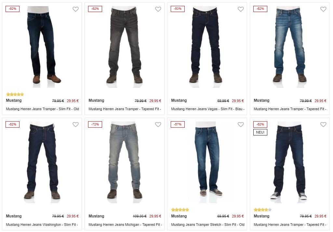Favorite the grey Tramper Tapered Fit jeans

pos(158,9)
